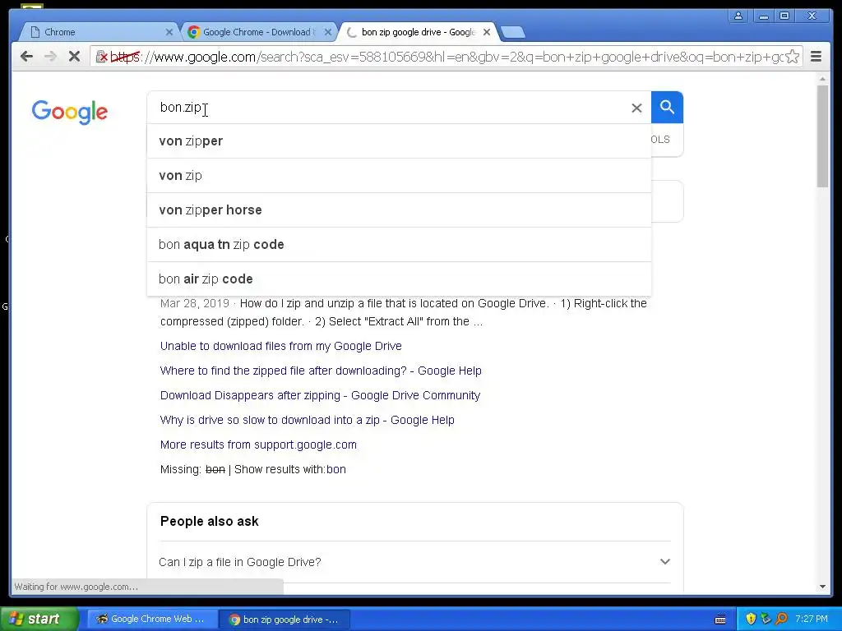Click the scrollbar up arrow
This screenshot has width=842, height=631.
[822, 80]
